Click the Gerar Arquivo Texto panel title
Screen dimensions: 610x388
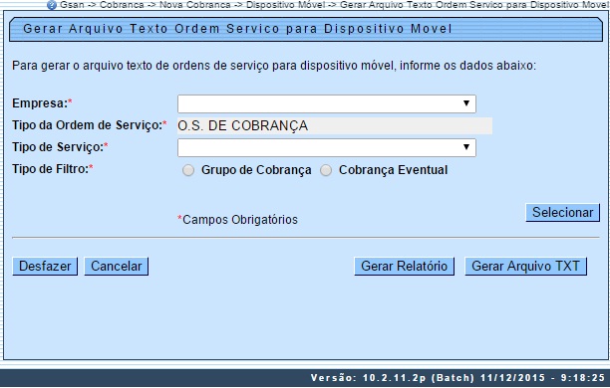(237, 29)
